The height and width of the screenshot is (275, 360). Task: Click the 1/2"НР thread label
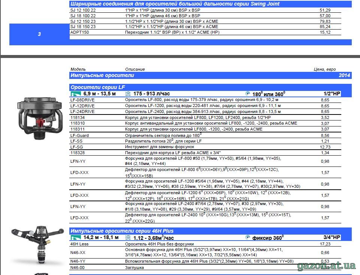[332, 94]
